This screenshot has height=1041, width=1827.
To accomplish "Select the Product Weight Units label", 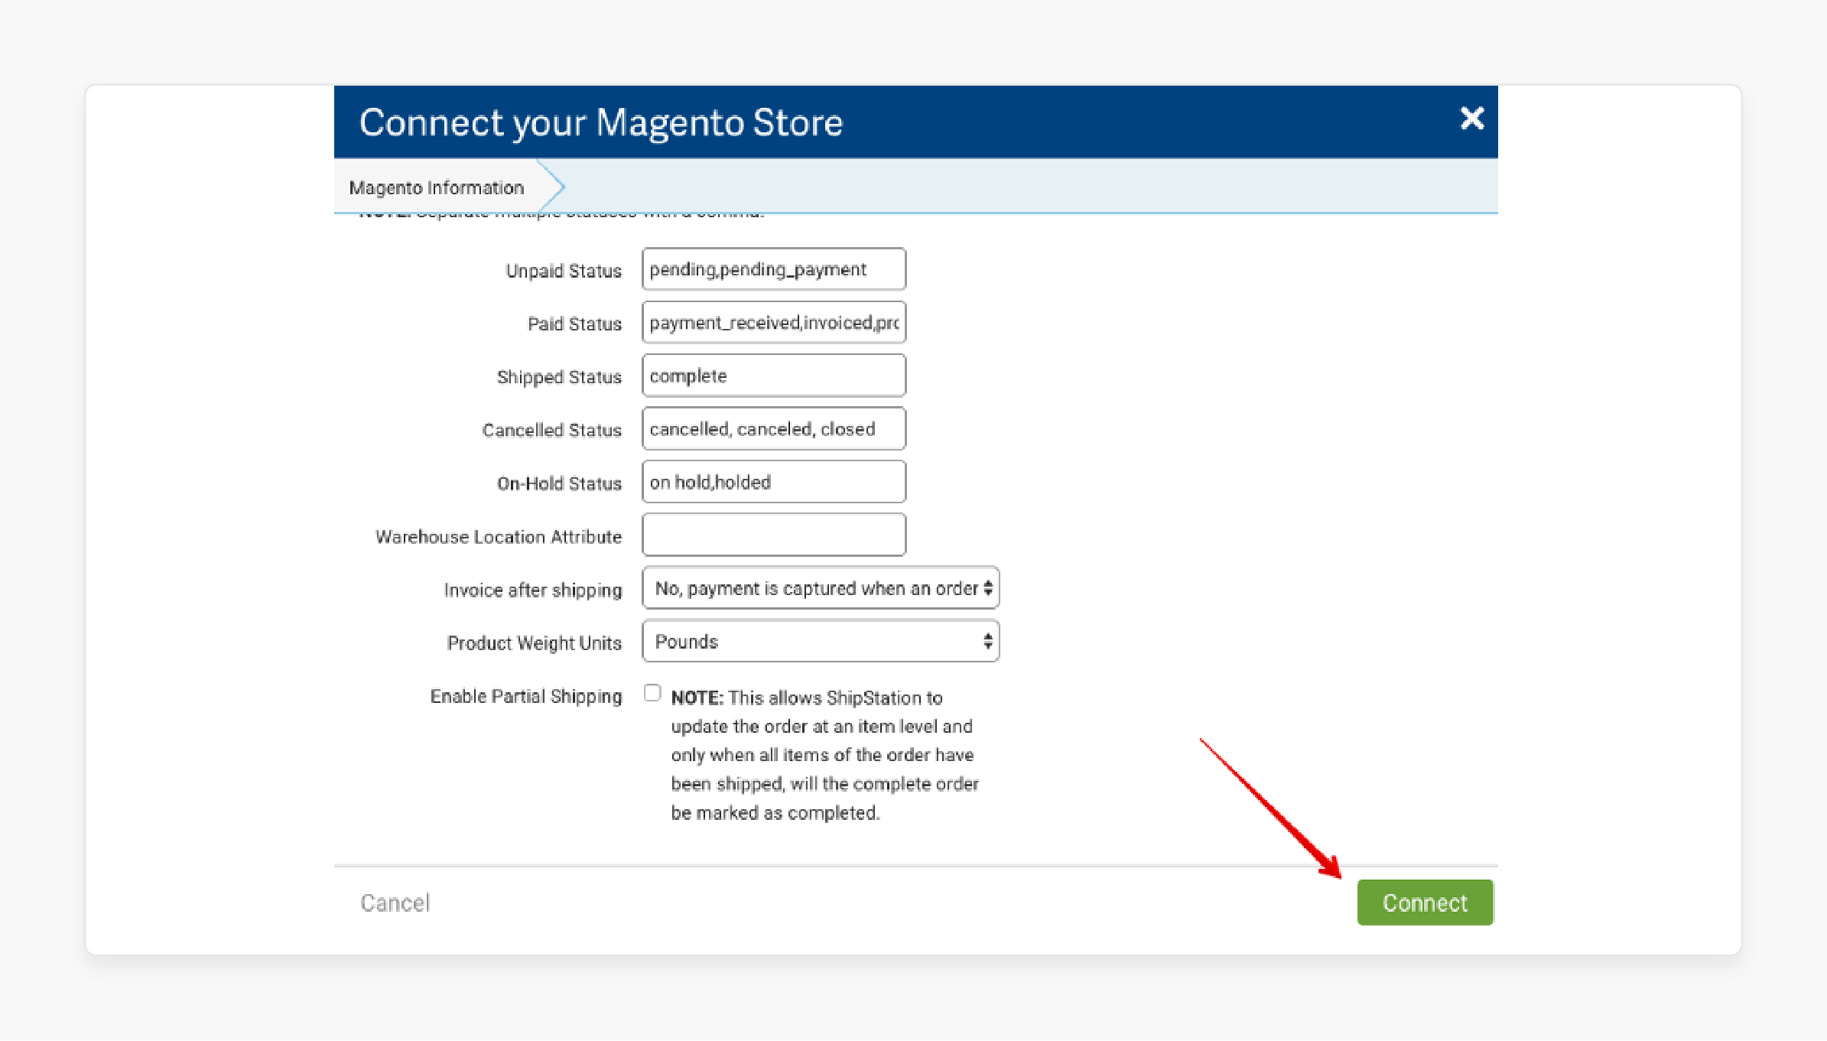I will (x=535, y=643).
